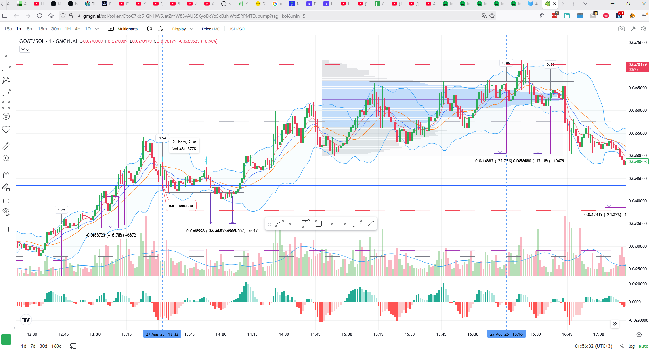Screen dimensions: 649x349
Task: Toggle the magnet snap mode
Action: (6, 175)
